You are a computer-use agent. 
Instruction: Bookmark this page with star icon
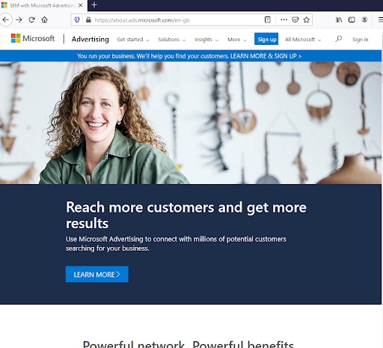[307, 19]
